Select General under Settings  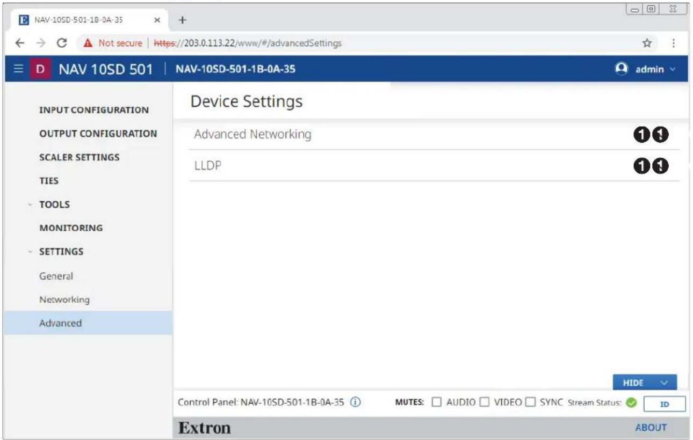click(56, 276)
